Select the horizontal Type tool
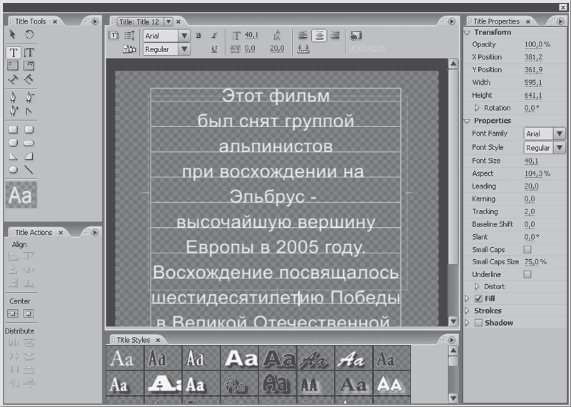The width and height of the screenshot is (571, 407). [13, 52]
